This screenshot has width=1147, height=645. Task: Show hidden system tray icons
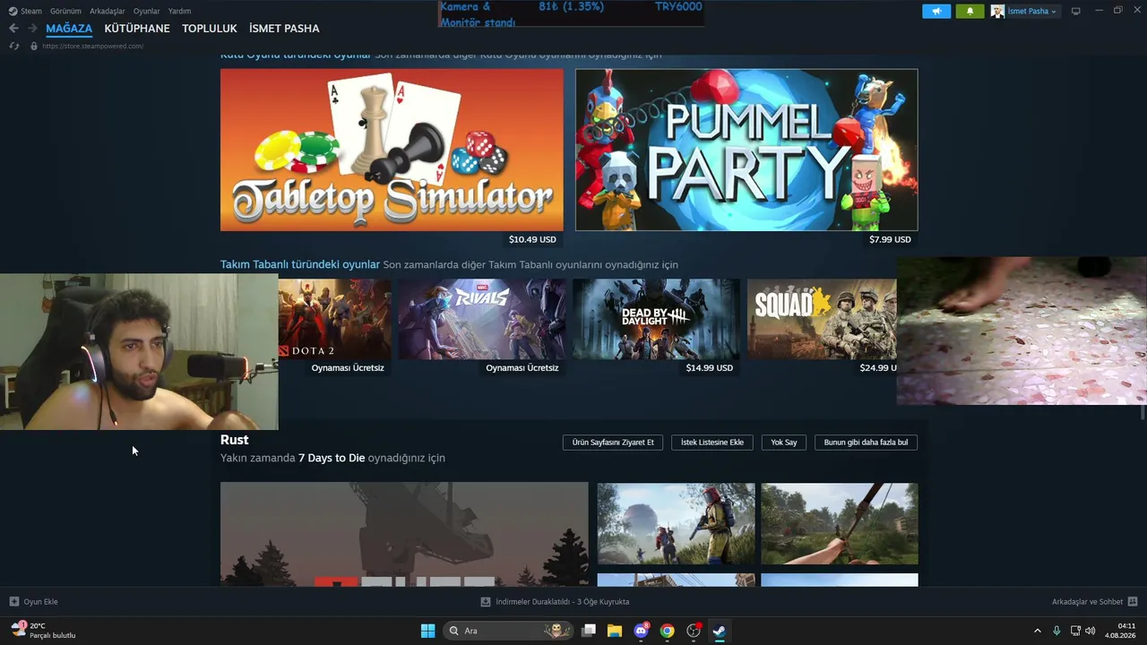point(1038,631)
